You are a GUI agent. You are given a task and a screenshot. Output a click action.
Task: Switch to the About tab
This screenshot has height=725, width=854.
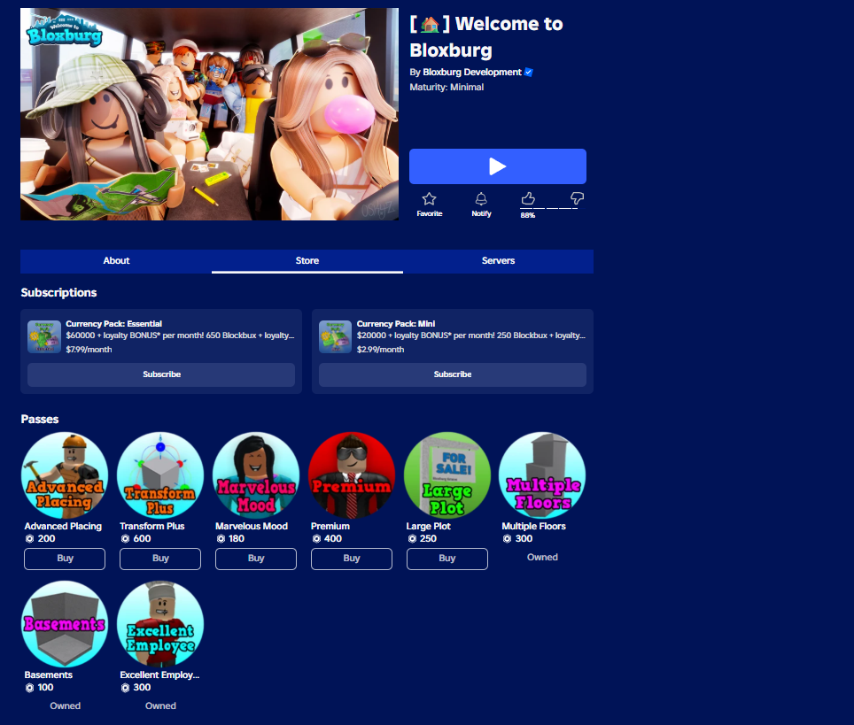(x=116, y=261)
